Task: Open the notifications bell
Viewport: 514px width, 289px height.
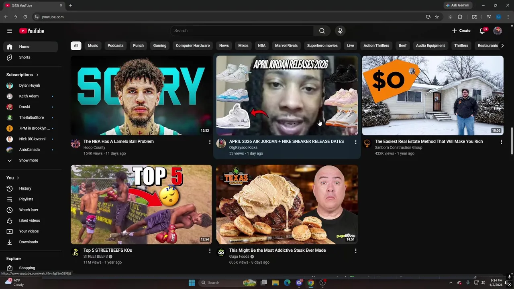Action: (x=483, y=31)
